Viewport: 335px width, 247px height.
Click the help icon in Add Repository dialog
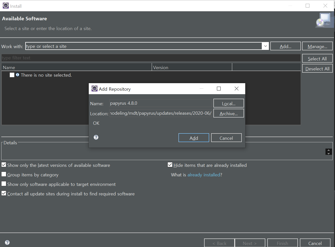(96, 137)
